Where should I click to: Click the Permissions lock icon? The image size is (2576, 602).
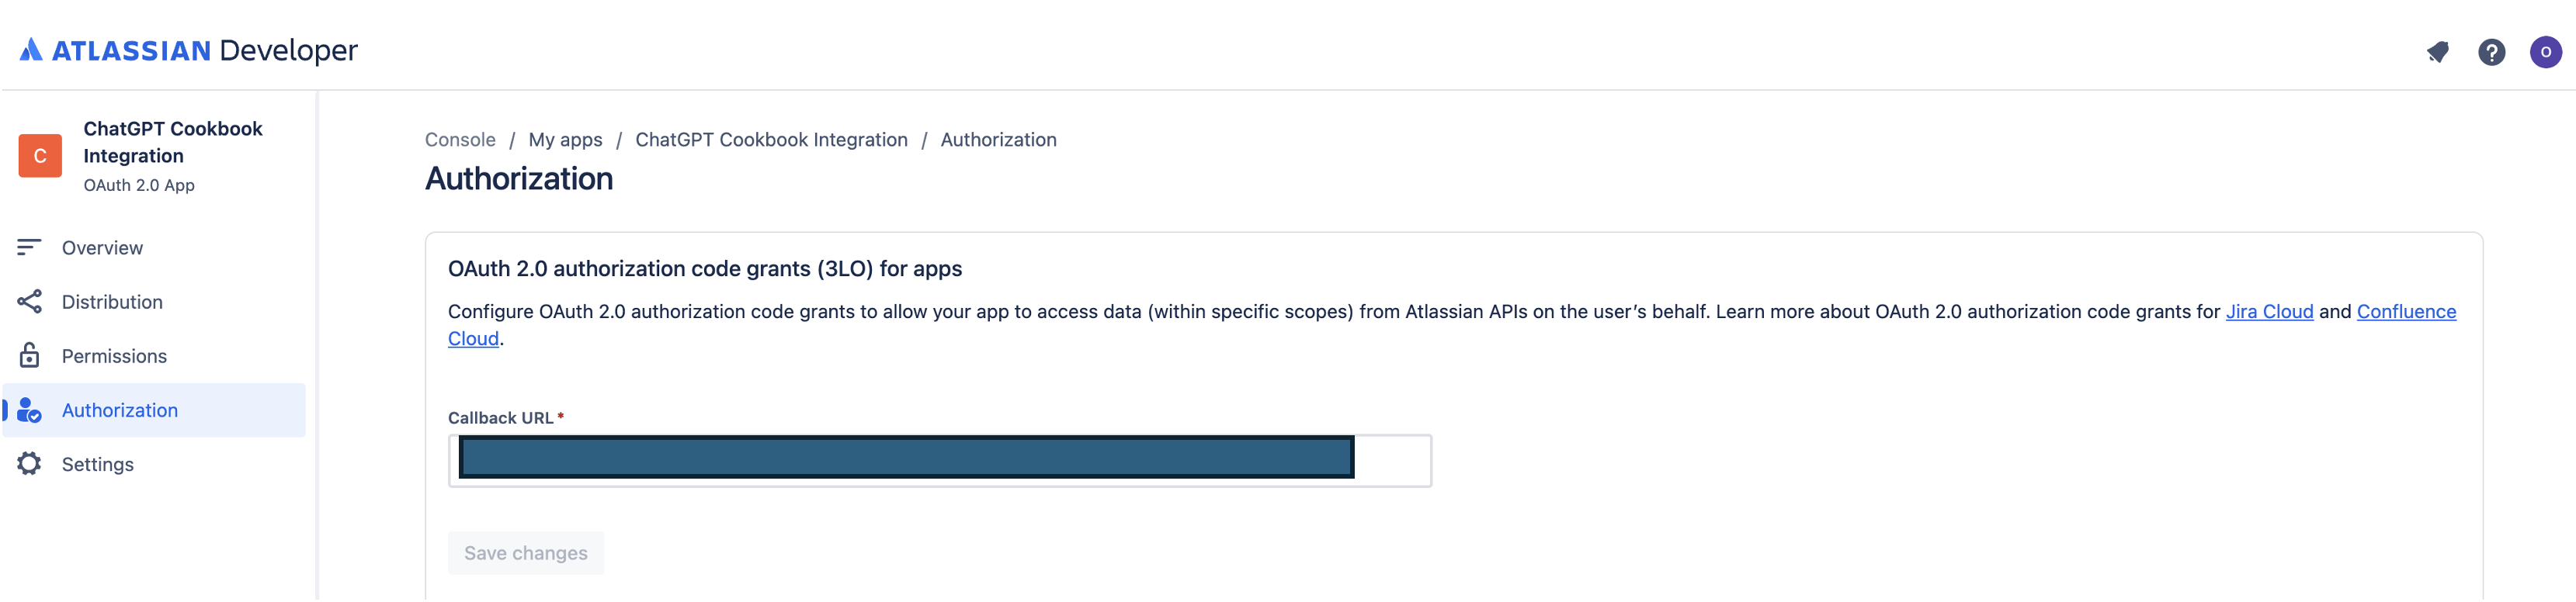30,355
